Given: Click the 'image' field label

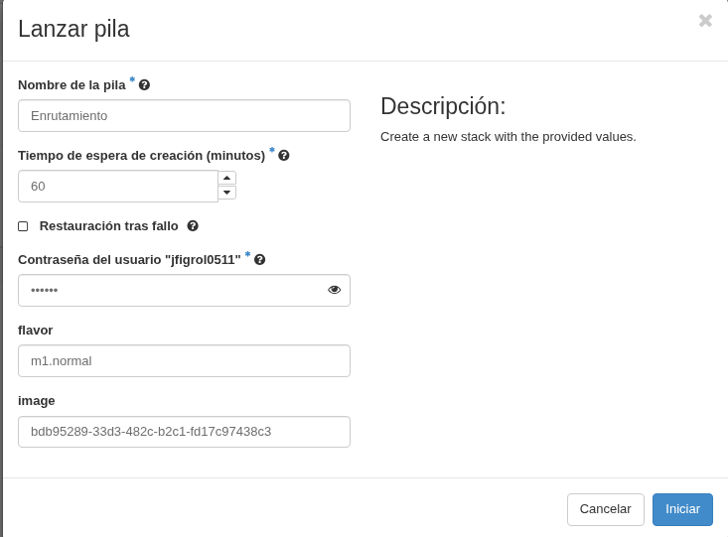Looking at the screenshot, I should [36, 401].
